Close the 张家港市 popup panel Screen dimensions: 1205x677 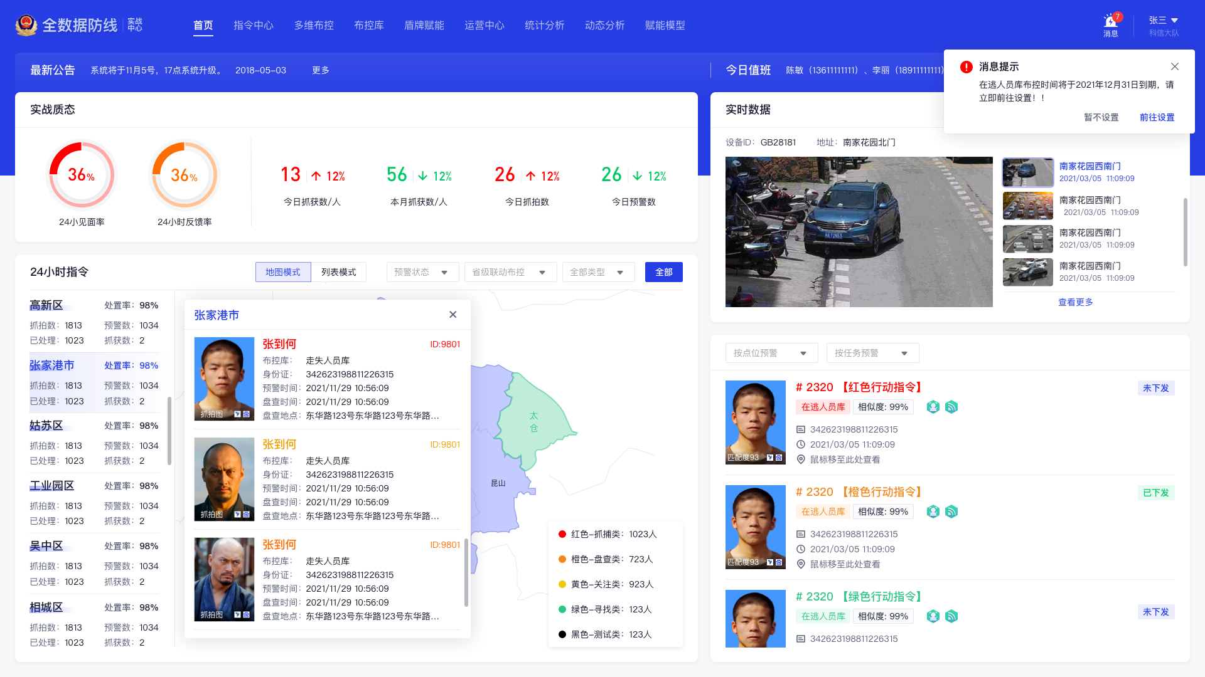(453, 315)
